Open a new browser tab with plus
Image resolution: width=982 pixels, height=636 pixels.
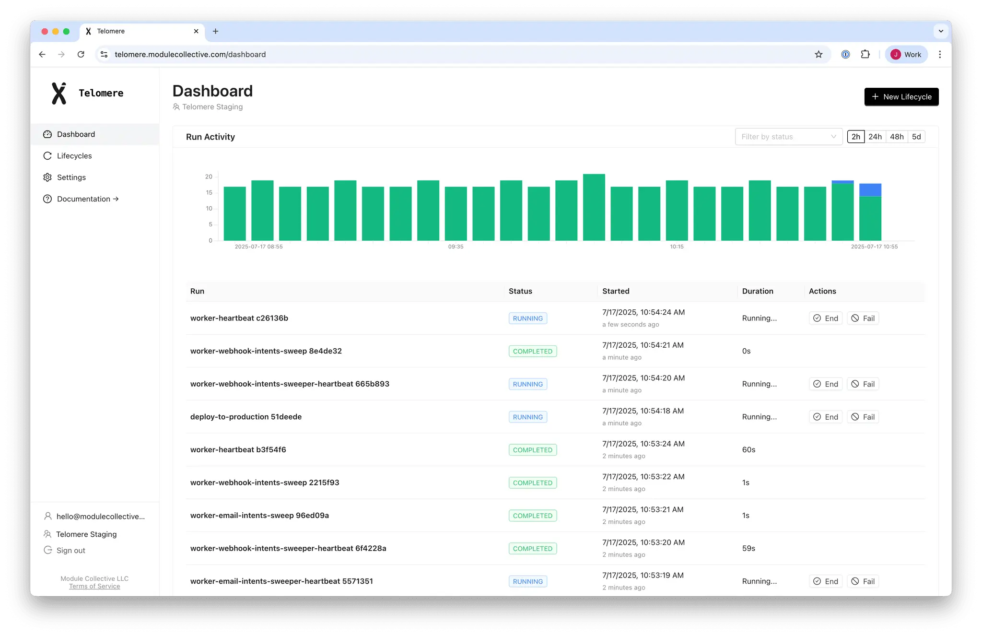(216, 31)
